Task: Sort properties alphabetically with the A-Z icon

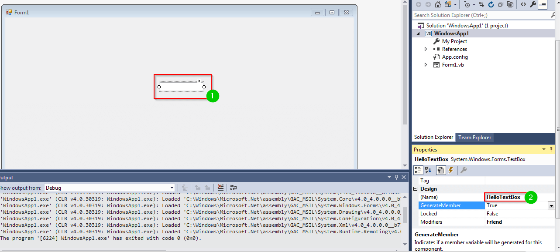Action: point(428,170)
